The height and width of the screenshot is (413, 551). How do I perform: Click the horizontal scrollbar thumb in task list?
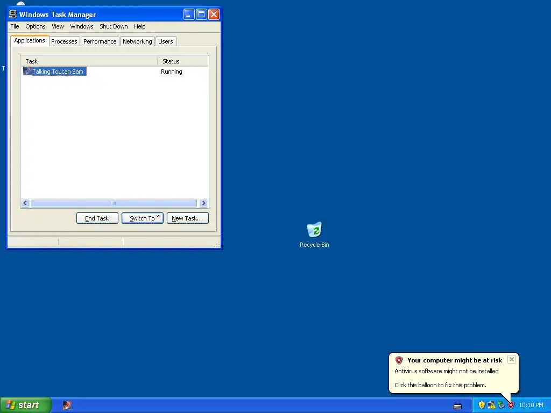[x=114, y=203]
